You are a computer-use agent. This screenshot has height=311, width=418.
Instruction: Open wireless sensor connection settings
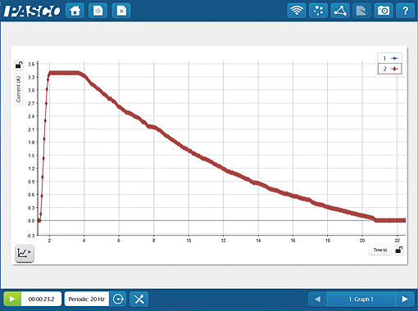(x=297, y=11)
